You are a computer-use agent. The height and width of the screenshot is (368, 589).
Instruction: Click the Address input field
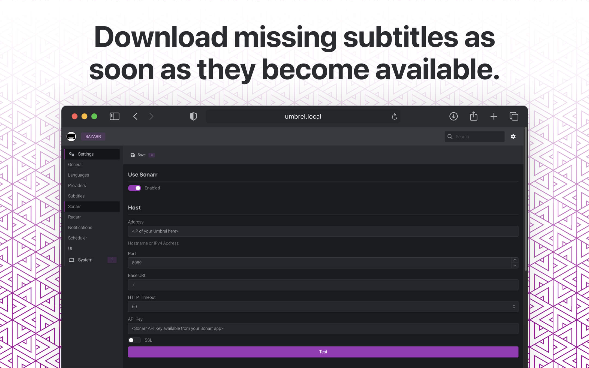pyautogui.click(x=323, y=231)
